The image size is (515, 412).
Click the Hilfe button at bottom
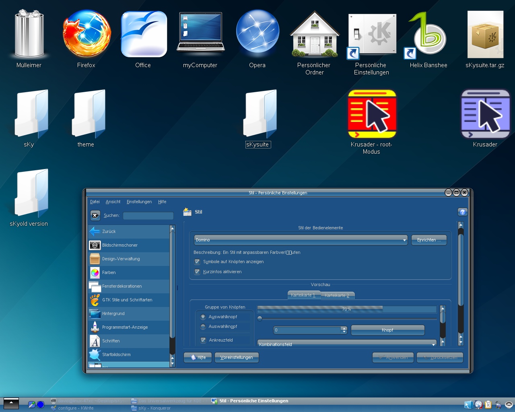point(198,357)
